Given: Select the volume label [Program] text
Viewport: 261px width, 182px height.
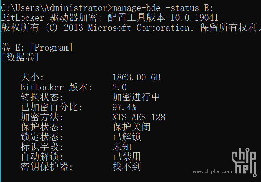Looking at the screenshot, I should coord(52,47).
